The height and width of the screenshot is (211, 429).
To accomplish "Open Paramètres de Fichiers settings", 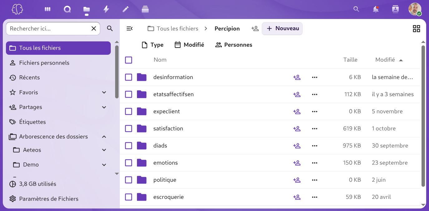I will tap(49, 199).
